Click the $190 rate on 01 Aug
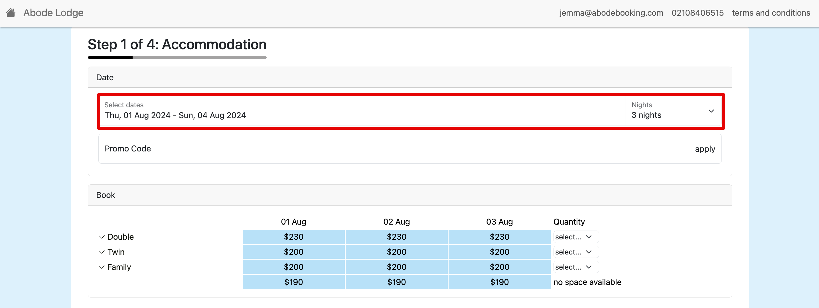819x308 pixels. [x=293, y=282]
